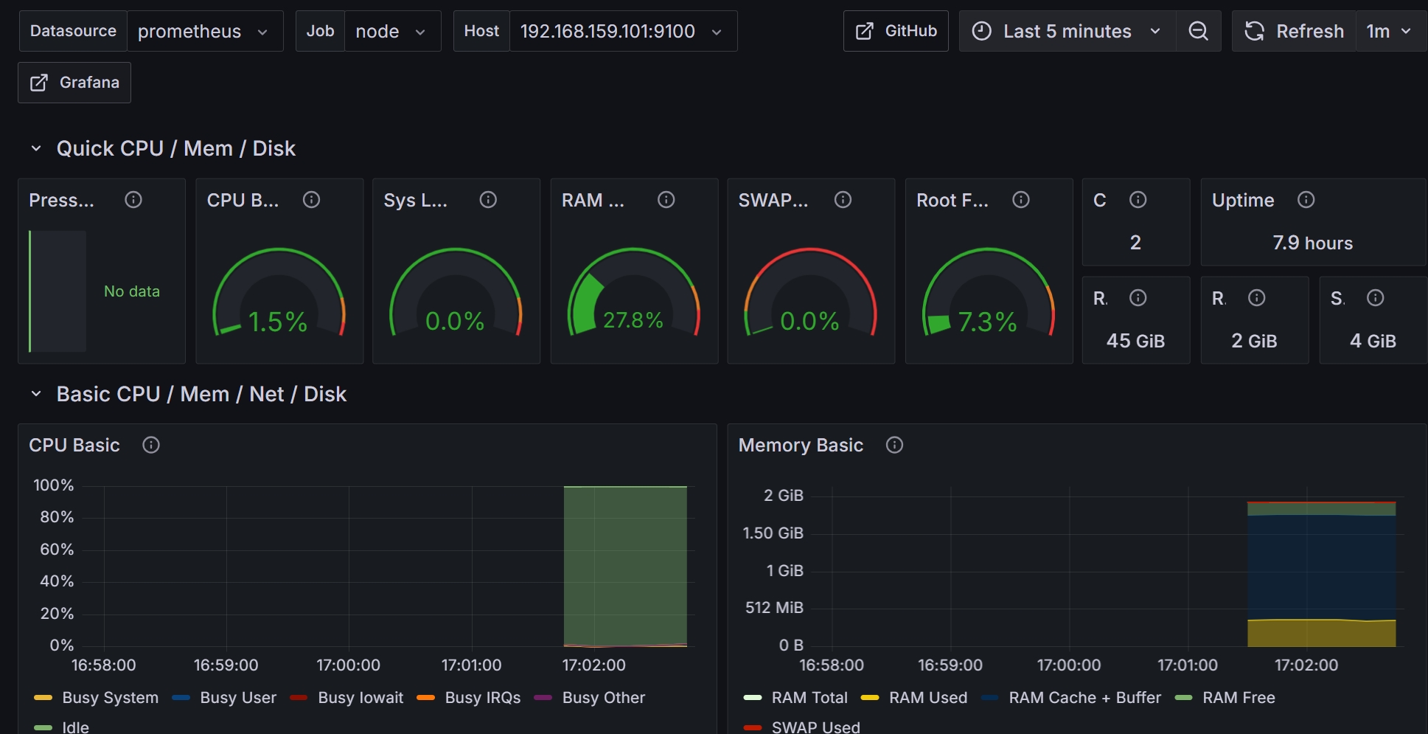Click the yellow RAM Used area in graph
The height and width of the screenshot is (734, 1428).
tap(1321, 633)
